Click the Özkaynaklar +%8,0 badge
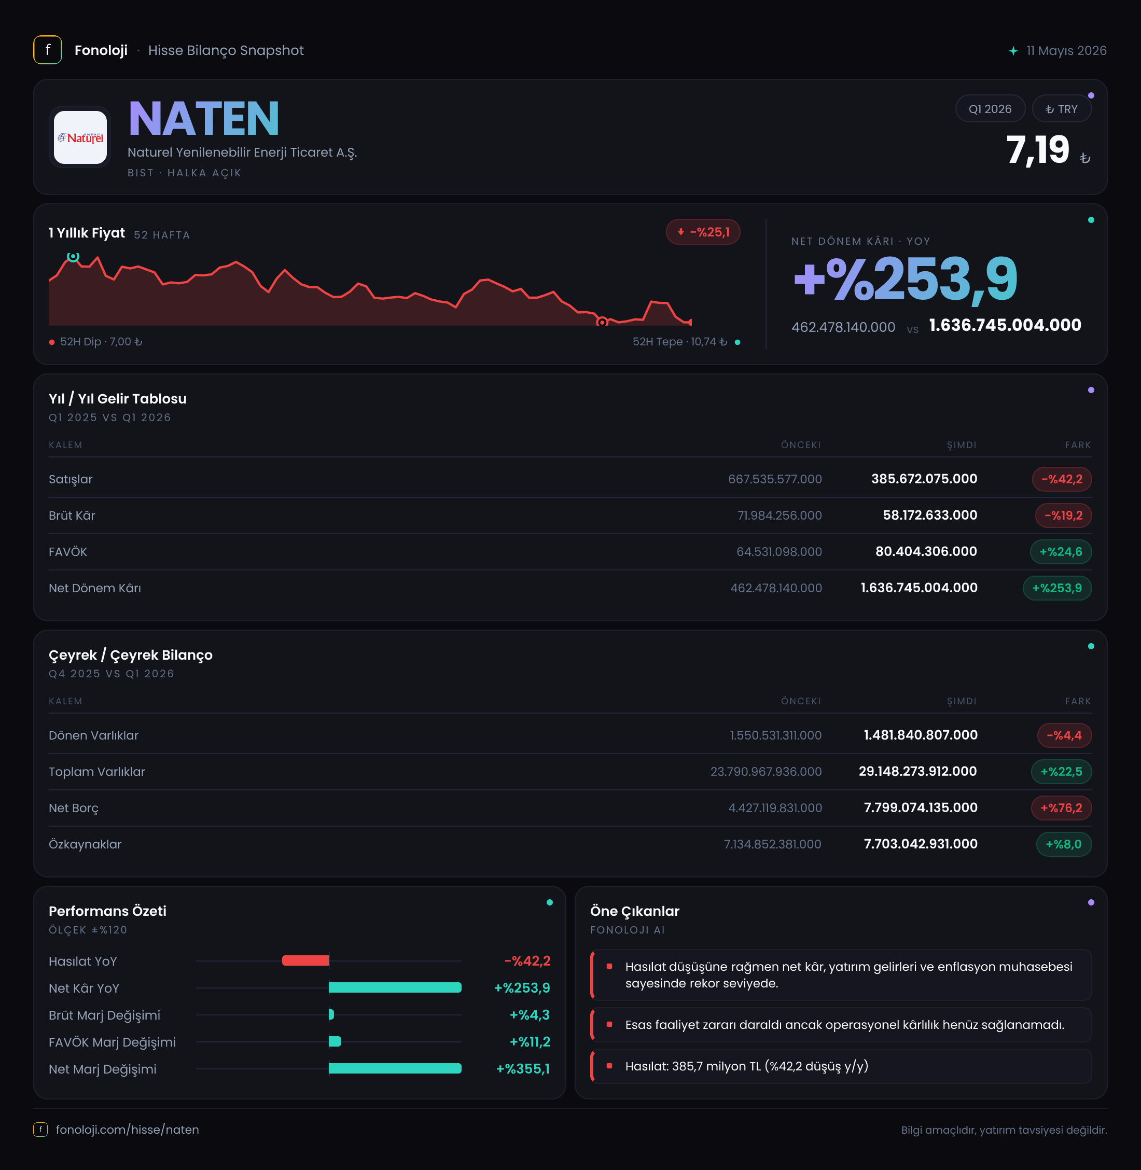The width and height of the screenshot is (1141, 1170). 1063,844
